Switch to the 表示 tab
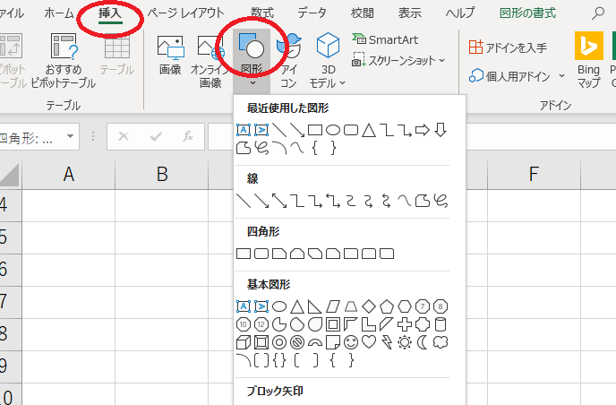616x405 pixels. 409,13
